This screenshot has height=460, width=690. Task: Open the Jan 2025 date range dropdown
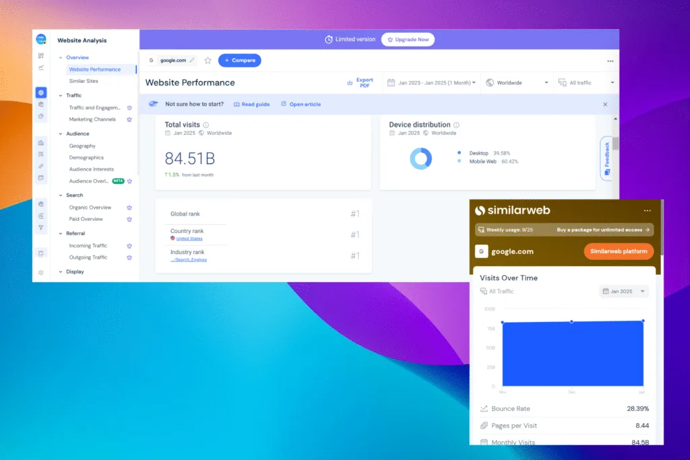pyautogui.click(x=431, y=83)
